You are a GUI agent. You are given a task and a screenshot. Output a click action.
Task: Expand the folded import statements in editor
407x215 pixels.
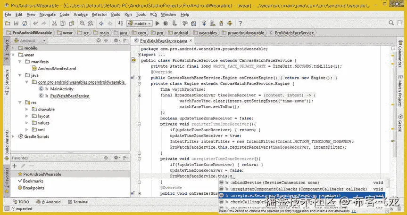point(140,55)
